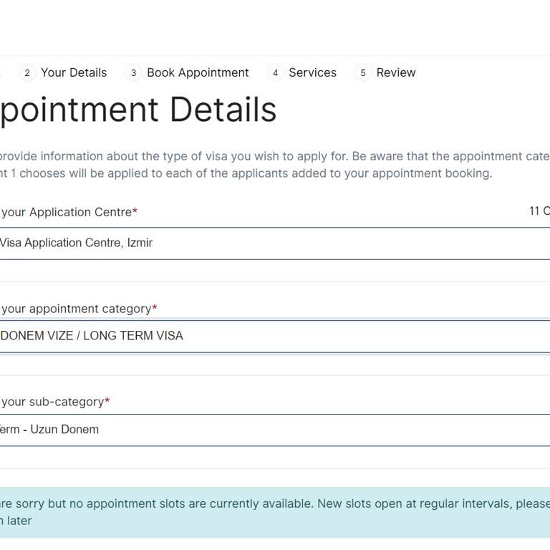550x550 pixels.
Task: Click the "11 C" text at right edge
Action: coord(539,211)
